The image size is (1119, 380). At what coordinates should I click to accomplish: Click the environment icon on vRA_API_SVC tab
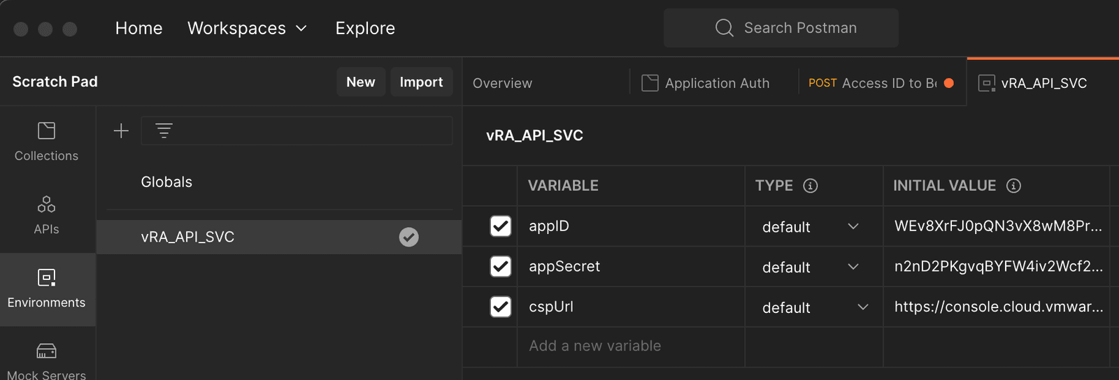pyautogui.click(x=986, y=83)
